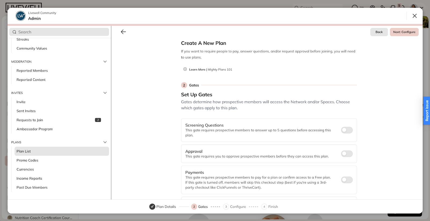Click Plan Details step label
This screenshot has height=221, width=430.
tap(166, 207)
